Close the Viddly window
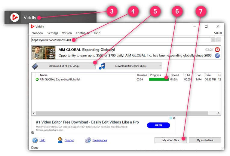Screen dimensions: 230x156 (x=218, y=26)
